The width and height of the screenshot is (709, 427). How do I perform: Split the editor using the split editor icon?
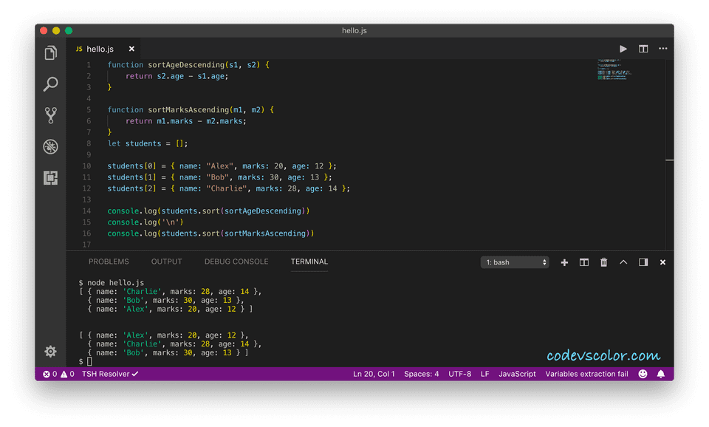(643, 48)
